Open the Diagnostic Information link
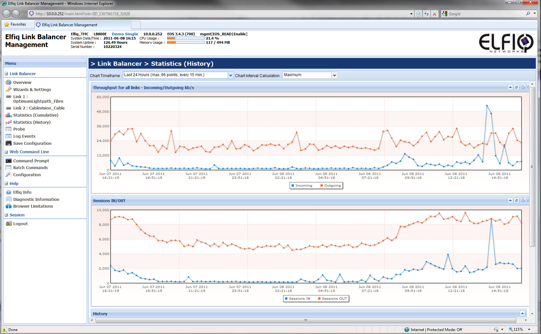The height and width of the screenshot is (334, 541). click(36, 199)
